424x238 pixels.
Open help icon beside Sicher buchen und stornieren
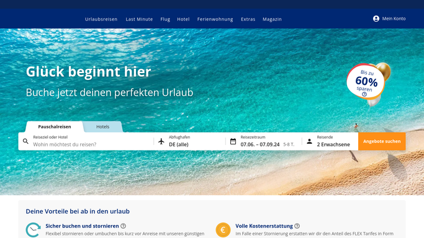pyautogui.click(x=123, y=226)
